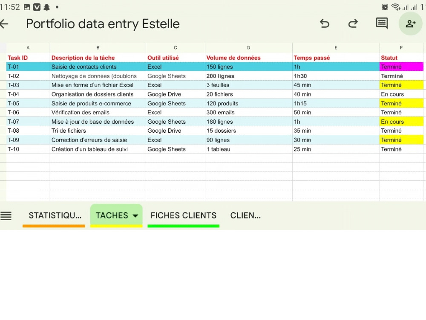Screen dimensions: 426x320
Task: Select Mise à jour de base de données
Action: click(x=98, y=122)
